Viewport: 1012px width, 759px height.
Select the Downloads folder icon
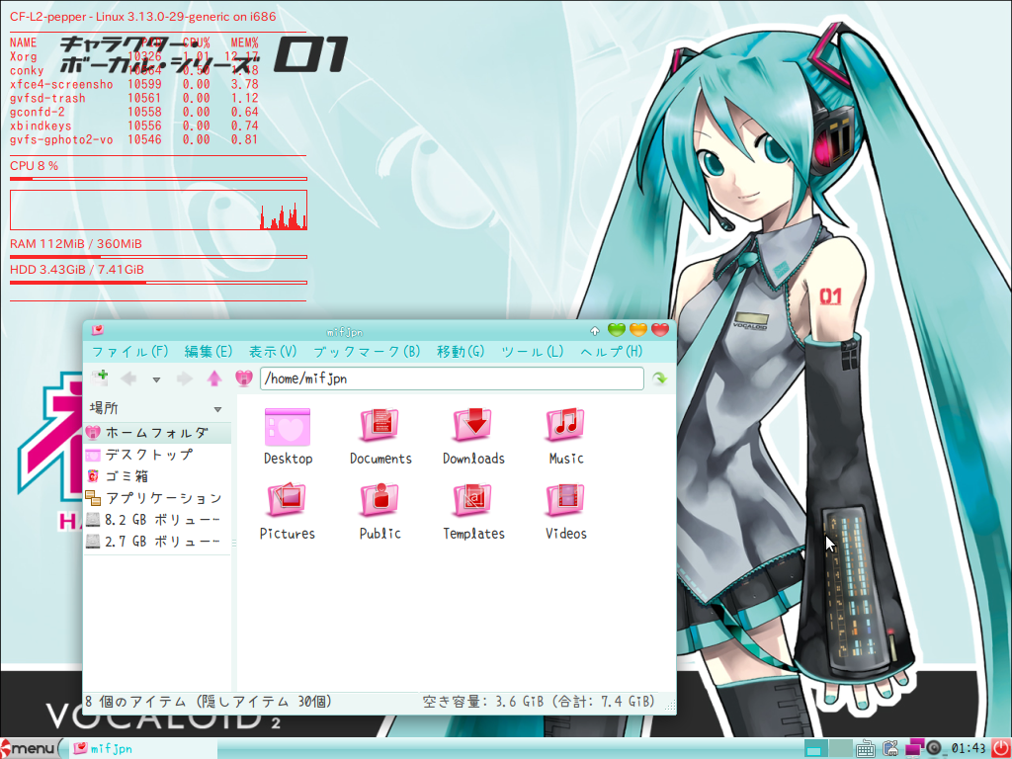(x=473, y=426)
